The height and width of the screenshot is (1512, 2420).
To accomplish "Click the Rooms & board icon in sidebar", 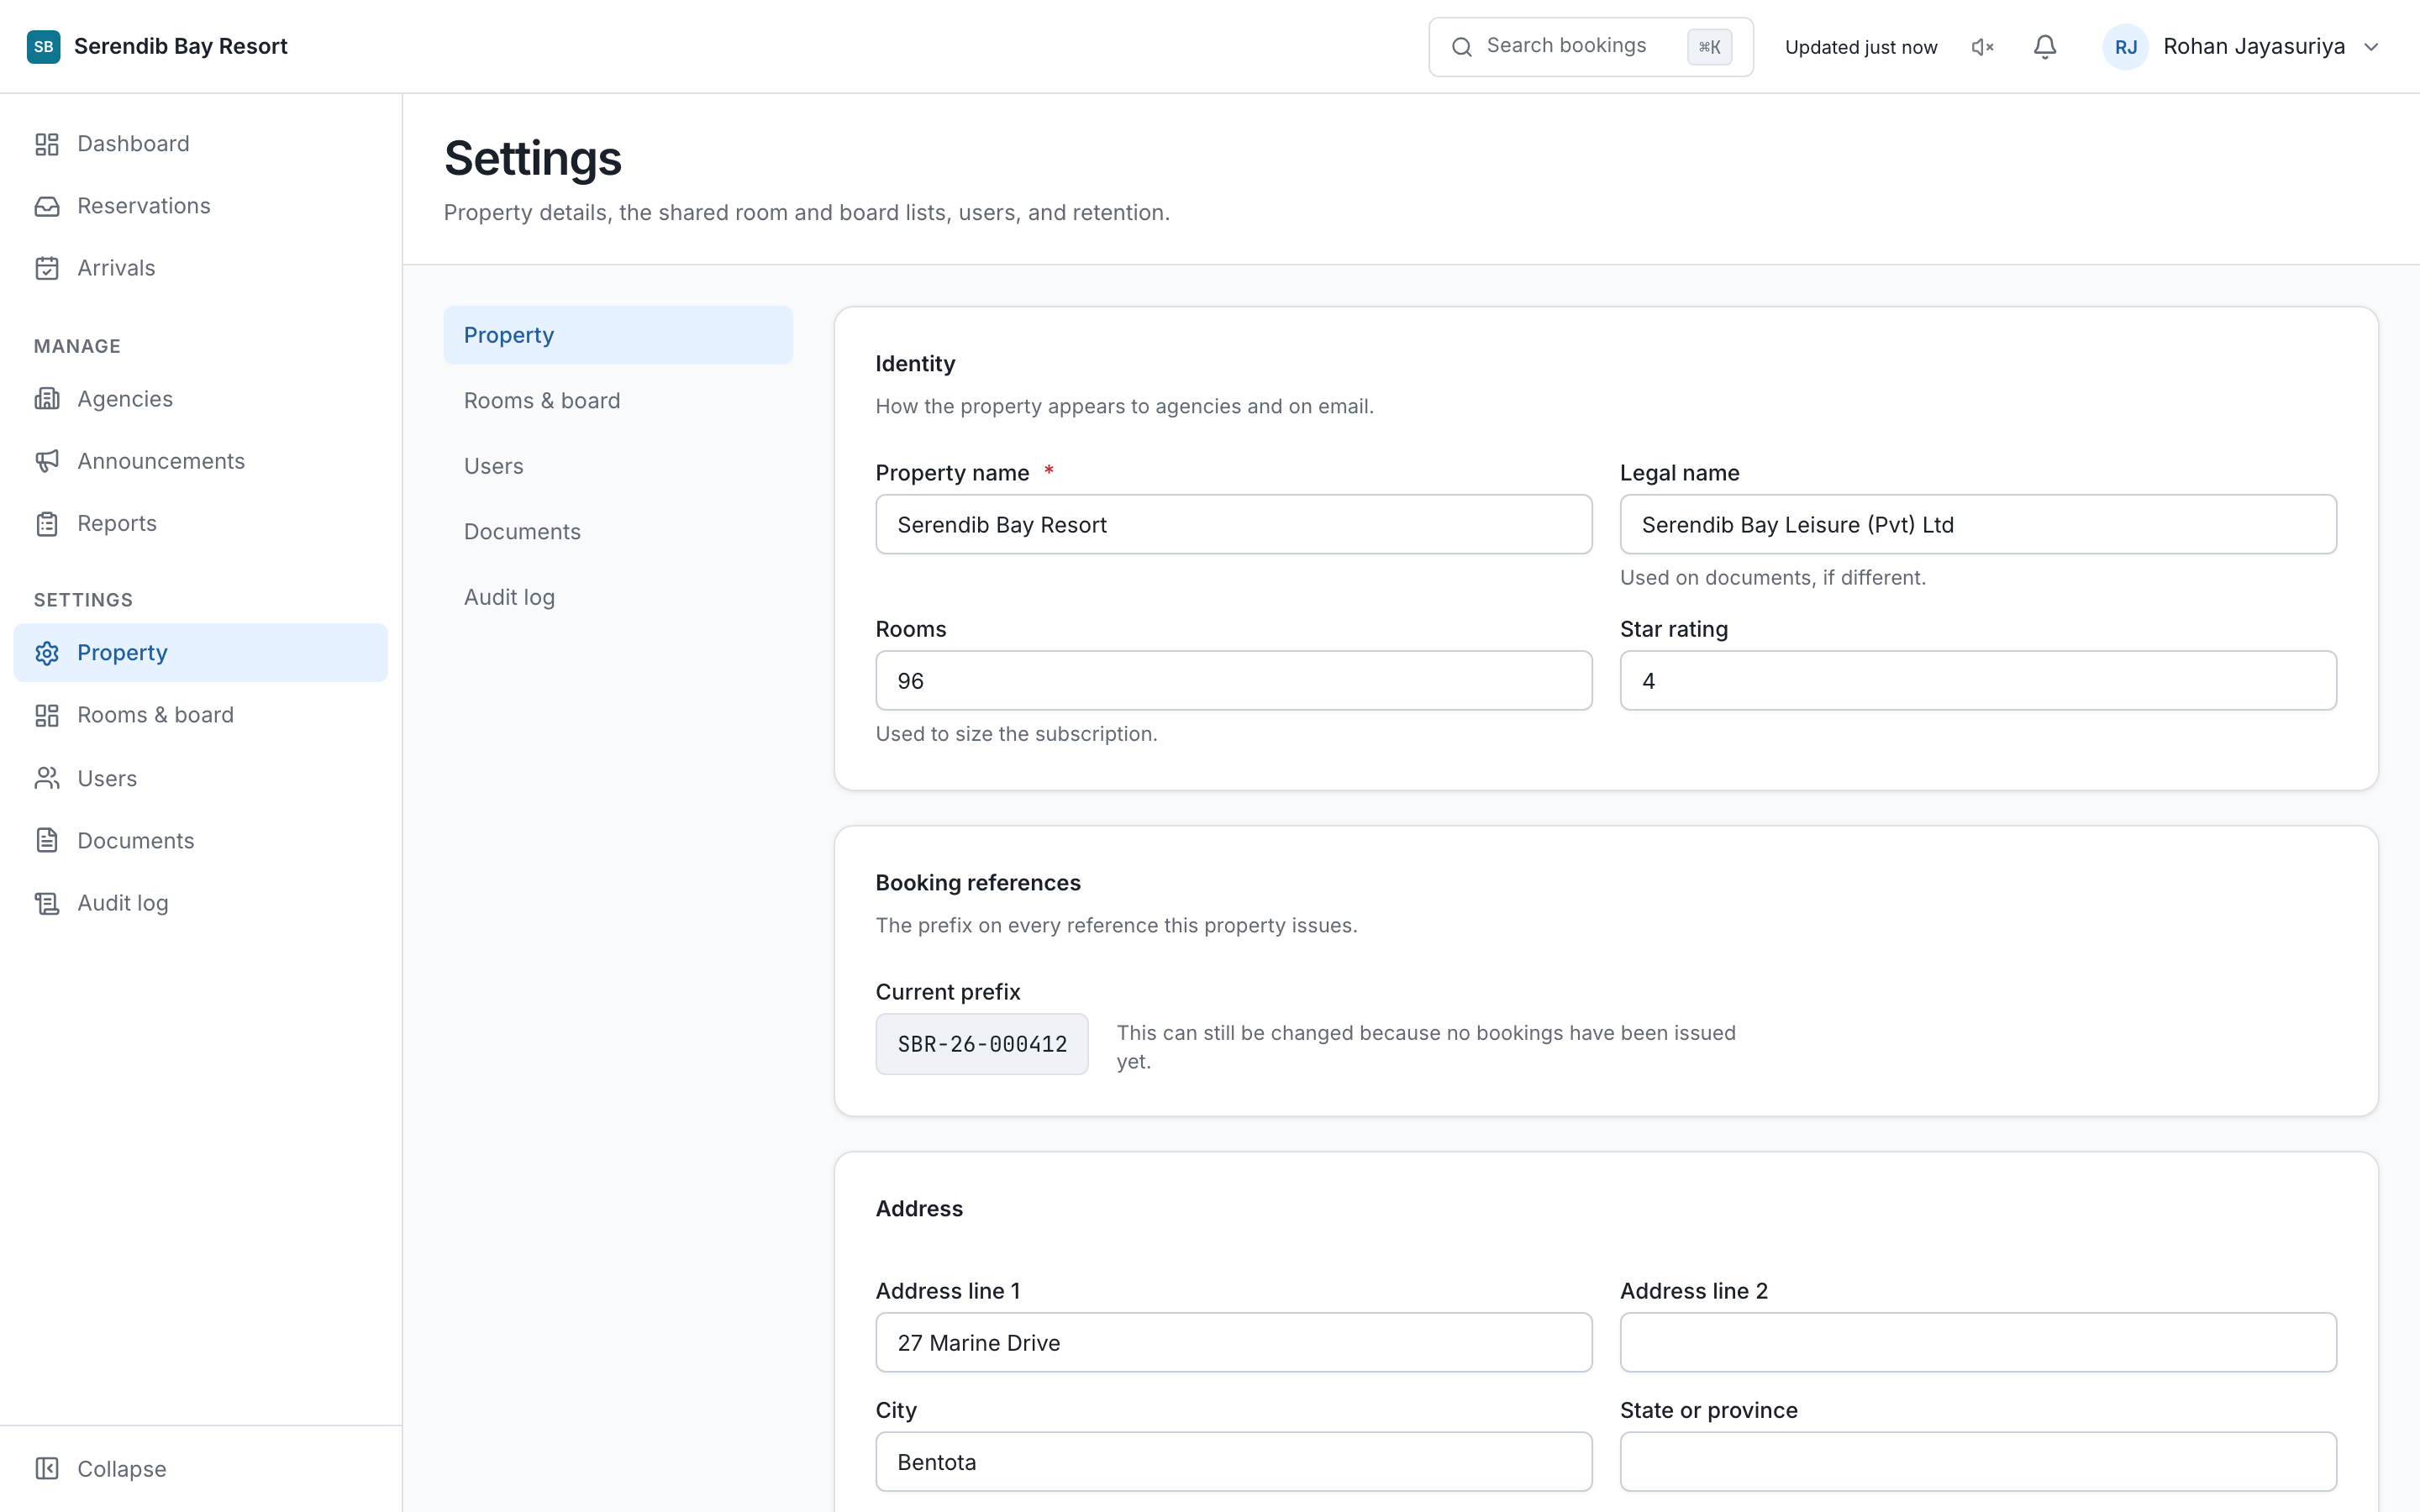I will (x=47, y=715).
